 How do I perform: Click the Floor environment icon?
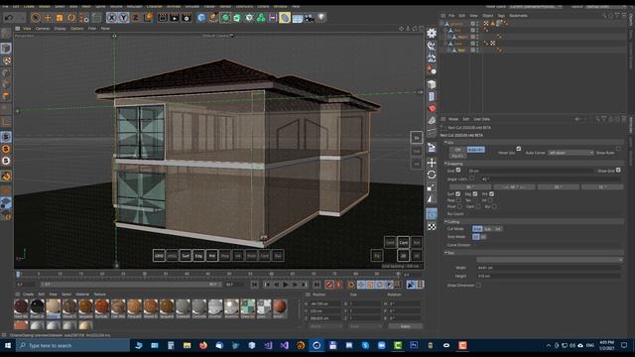coord(298,18)
